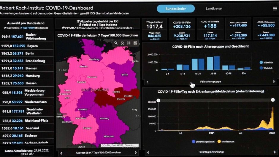279x157 pixels.
Task: Select Brandenburg row in the list
Action: [27, 61]
